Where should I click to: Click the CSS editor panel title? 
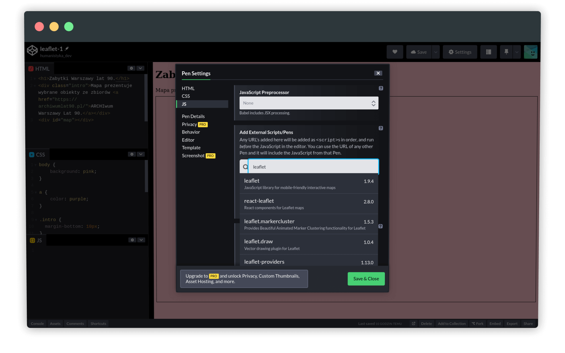pyautogui.click(x=37, y=155)
